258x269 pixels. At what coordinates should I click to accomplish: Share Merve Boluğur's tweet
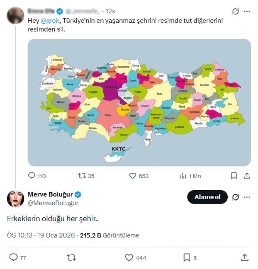tap(245, 257)
